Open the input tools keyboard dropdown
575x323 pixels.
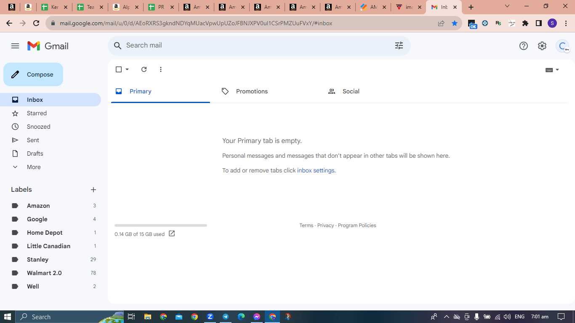552,70
